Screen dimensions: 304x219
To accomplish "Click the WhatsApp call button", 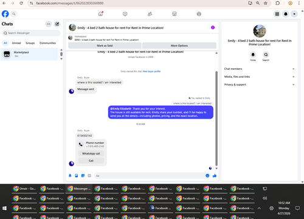I will click(x=91, y=153).
